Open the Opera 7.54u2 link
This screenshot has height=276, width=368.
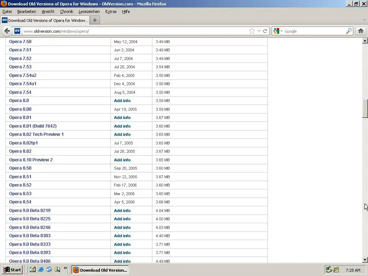point(23,75)
